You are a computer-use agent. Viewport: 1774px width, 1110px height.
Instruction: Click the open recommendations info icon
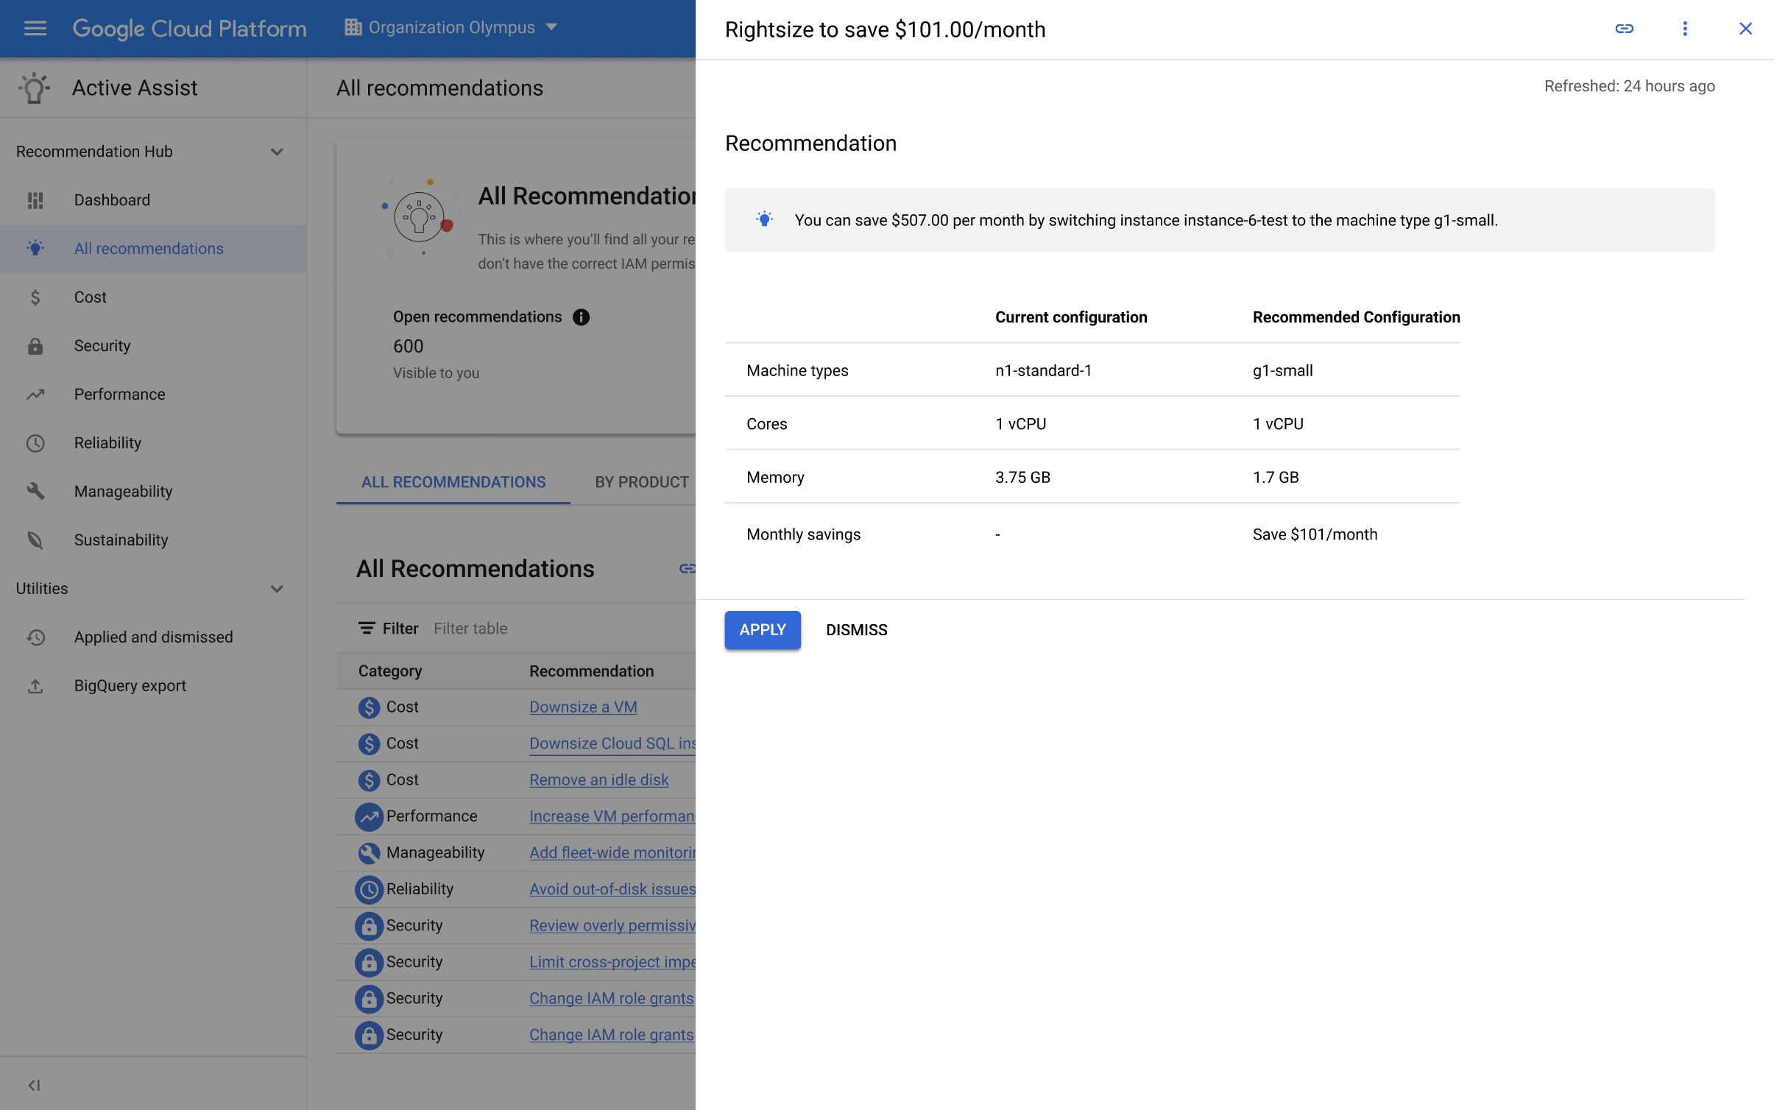tap(581, 316)
